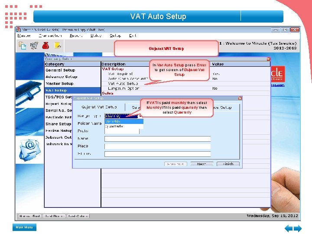
Task: Click the email envelope sidebar icon
Action: tap(30, 150)
